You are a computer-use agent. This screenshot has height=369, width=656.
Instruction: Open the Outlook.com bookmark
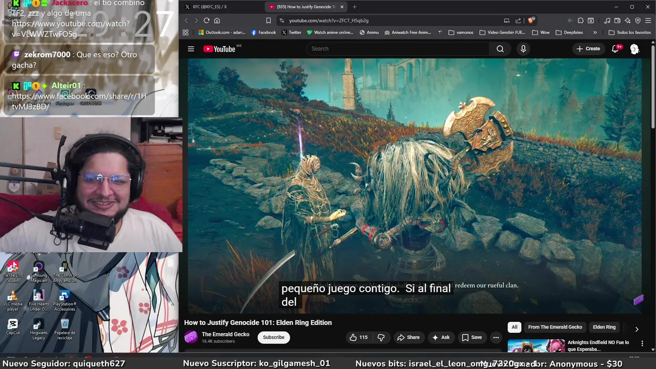click(222, 32)
